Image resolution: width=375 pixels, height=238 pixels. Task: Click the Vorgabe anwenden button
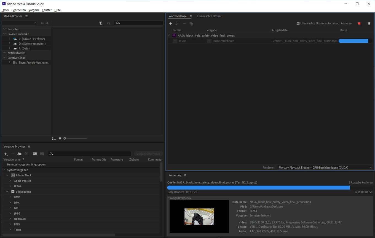(148, 154)
